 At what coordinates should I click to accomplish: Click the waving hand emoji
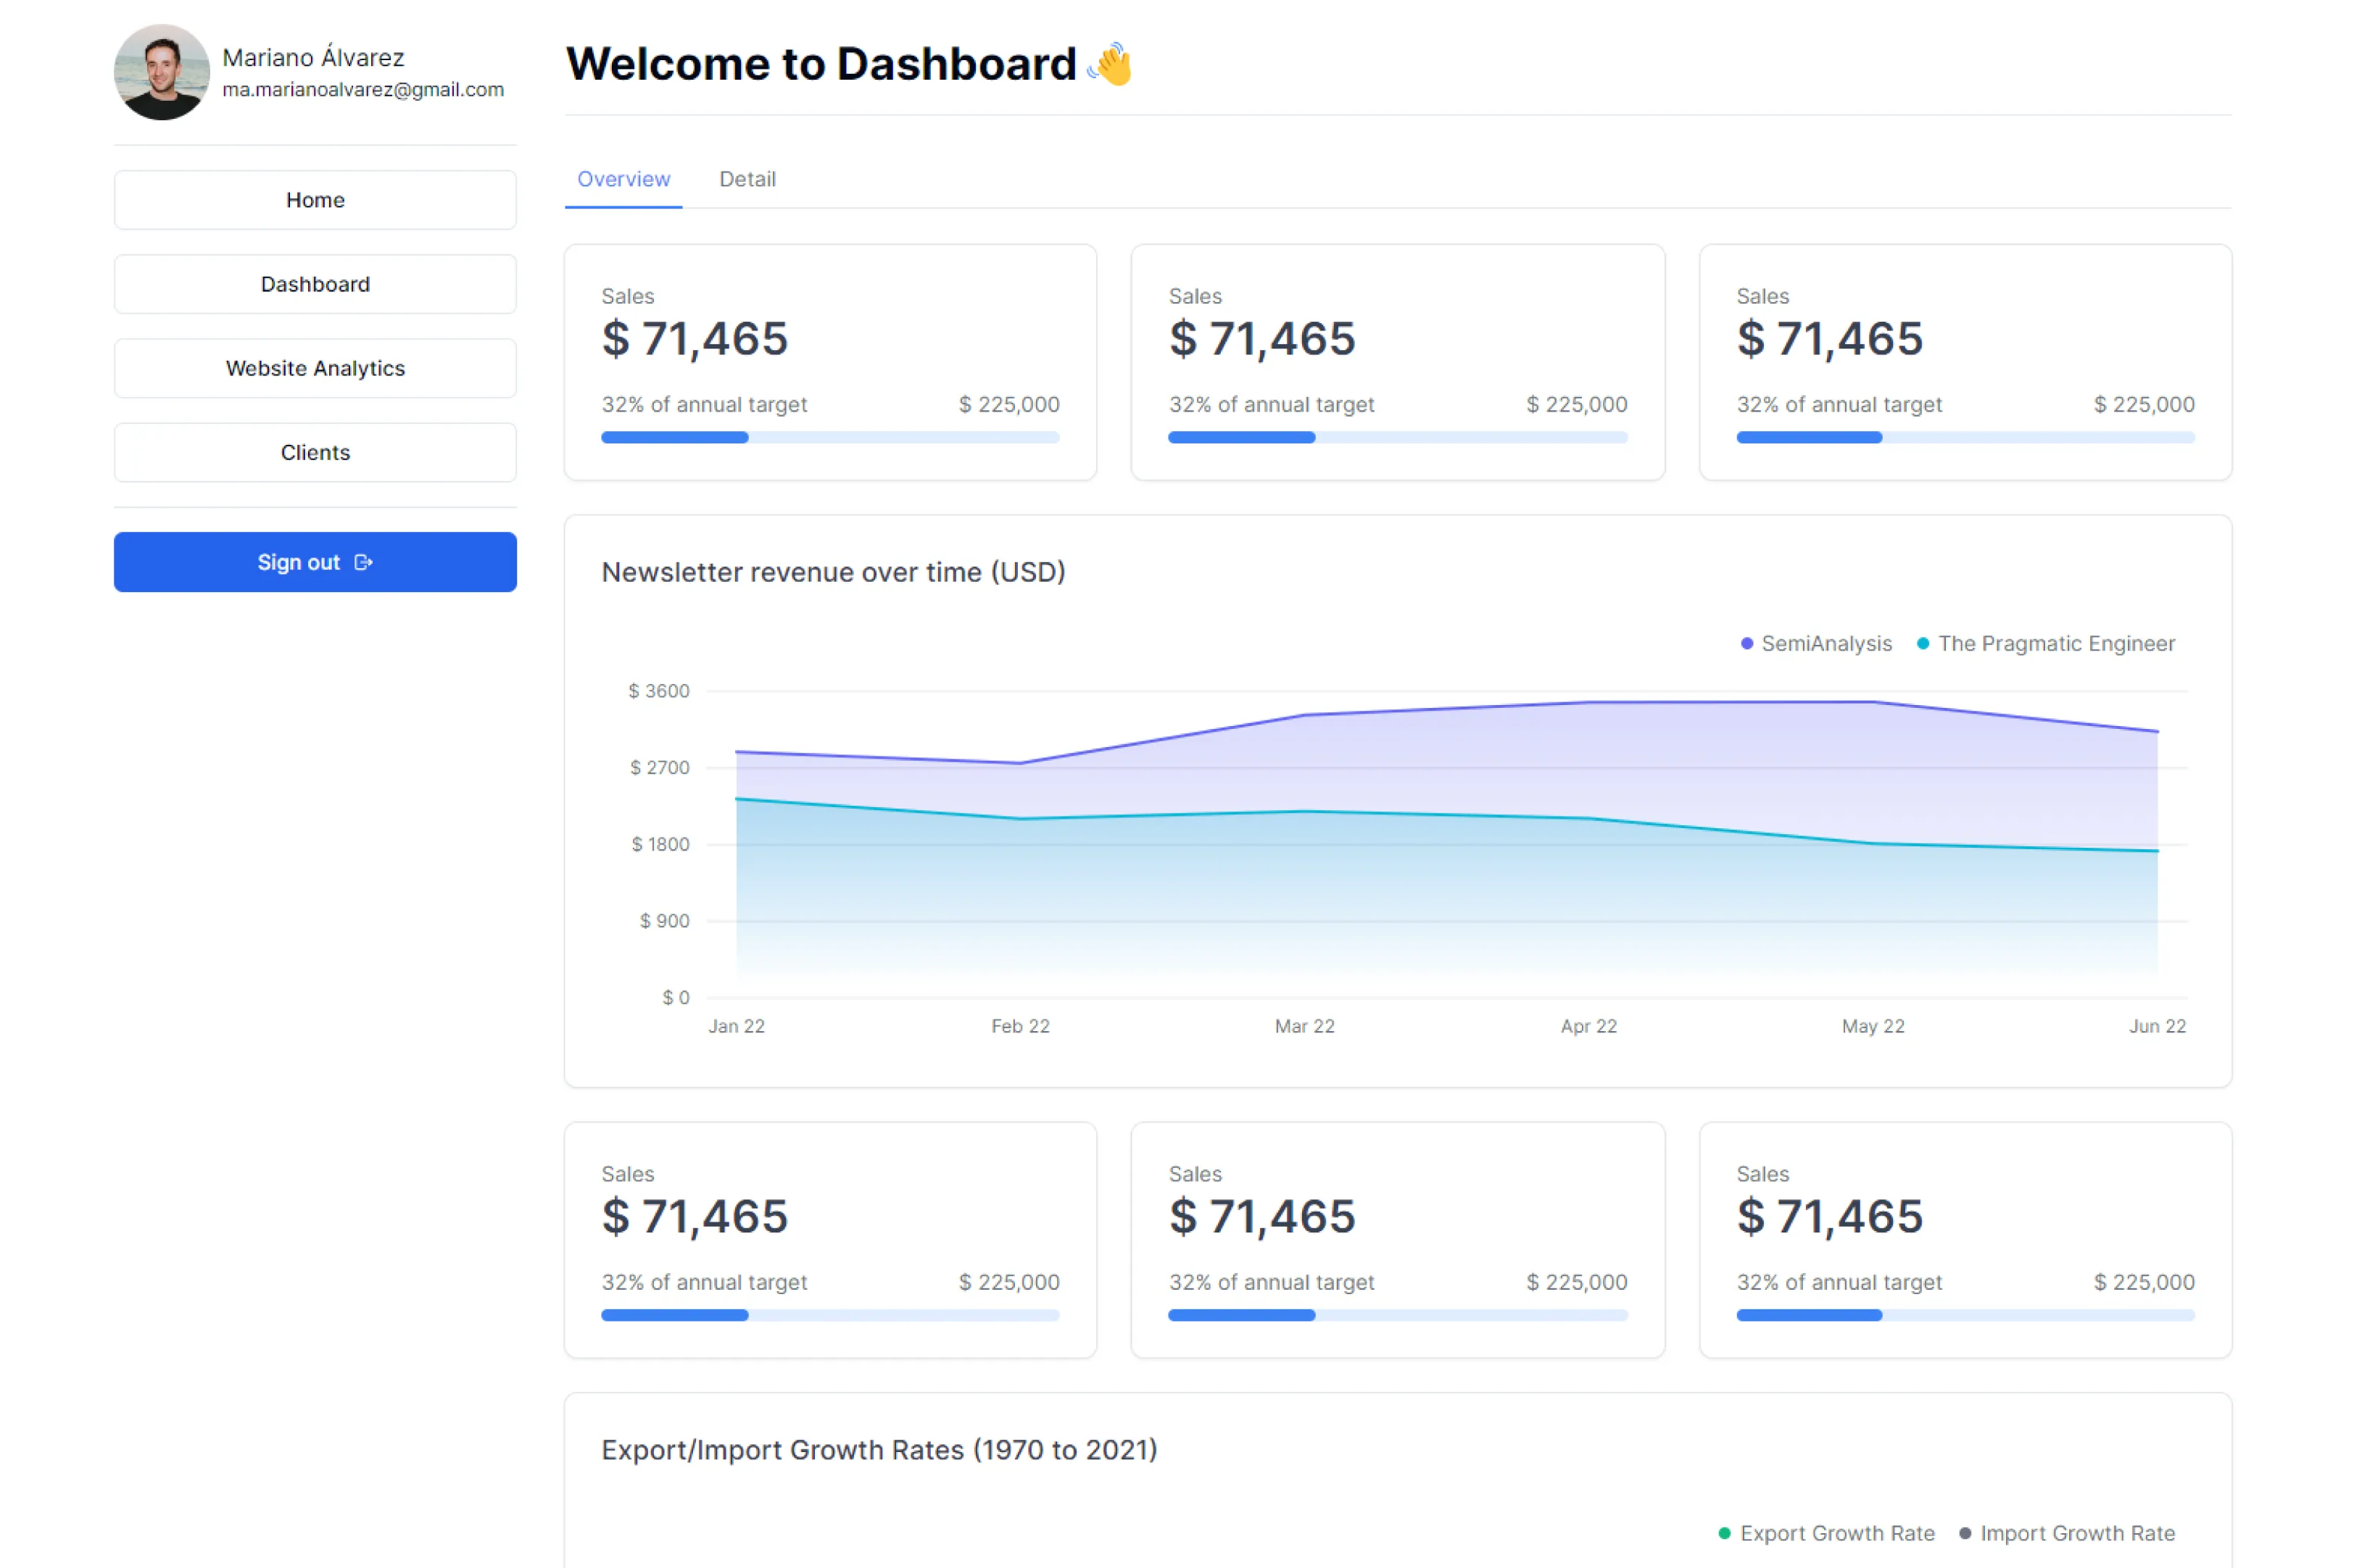(1111, 65)
